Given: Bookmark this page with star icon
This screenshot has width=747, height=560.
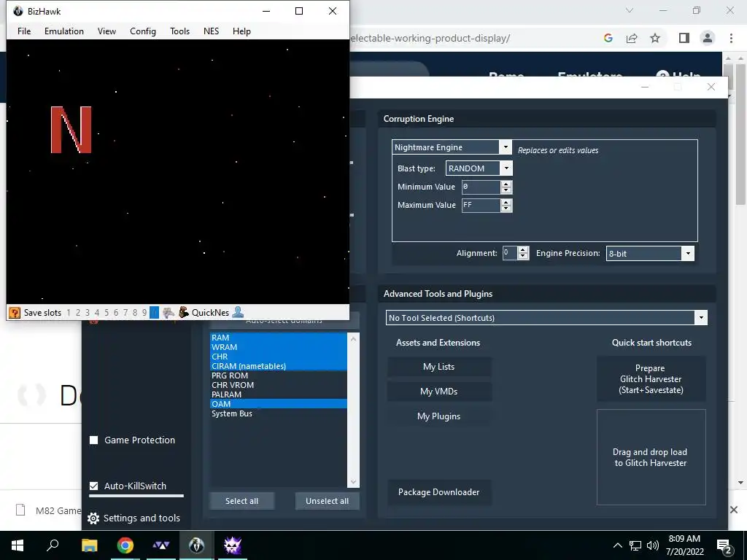Looking at the screenshot, I should coord(655,38).
